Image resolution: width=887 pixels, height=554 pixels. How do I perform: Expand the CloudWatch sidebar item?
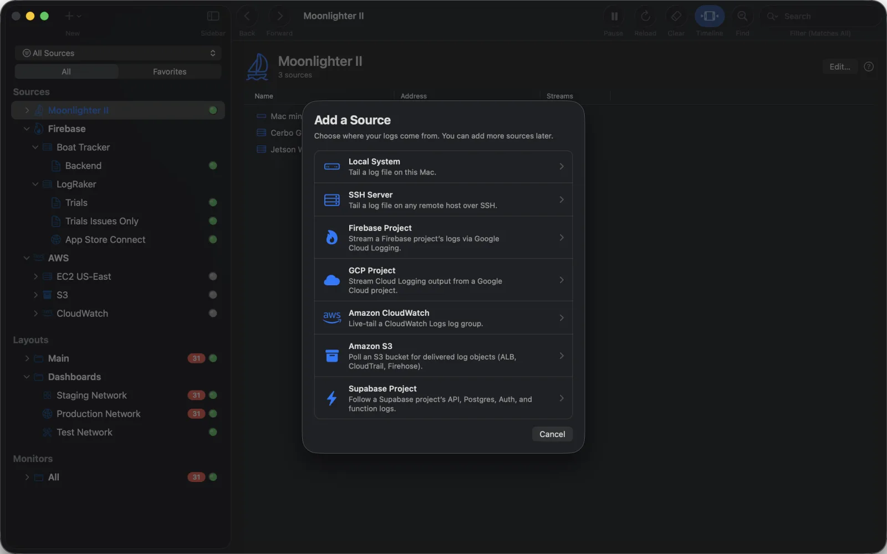point(35,314)
